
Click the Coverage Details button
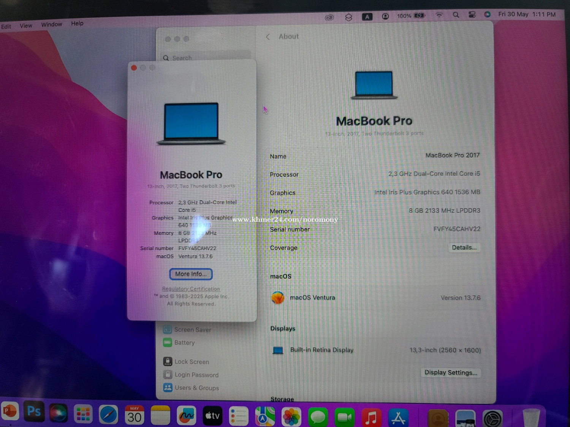(x=464, y=247)
